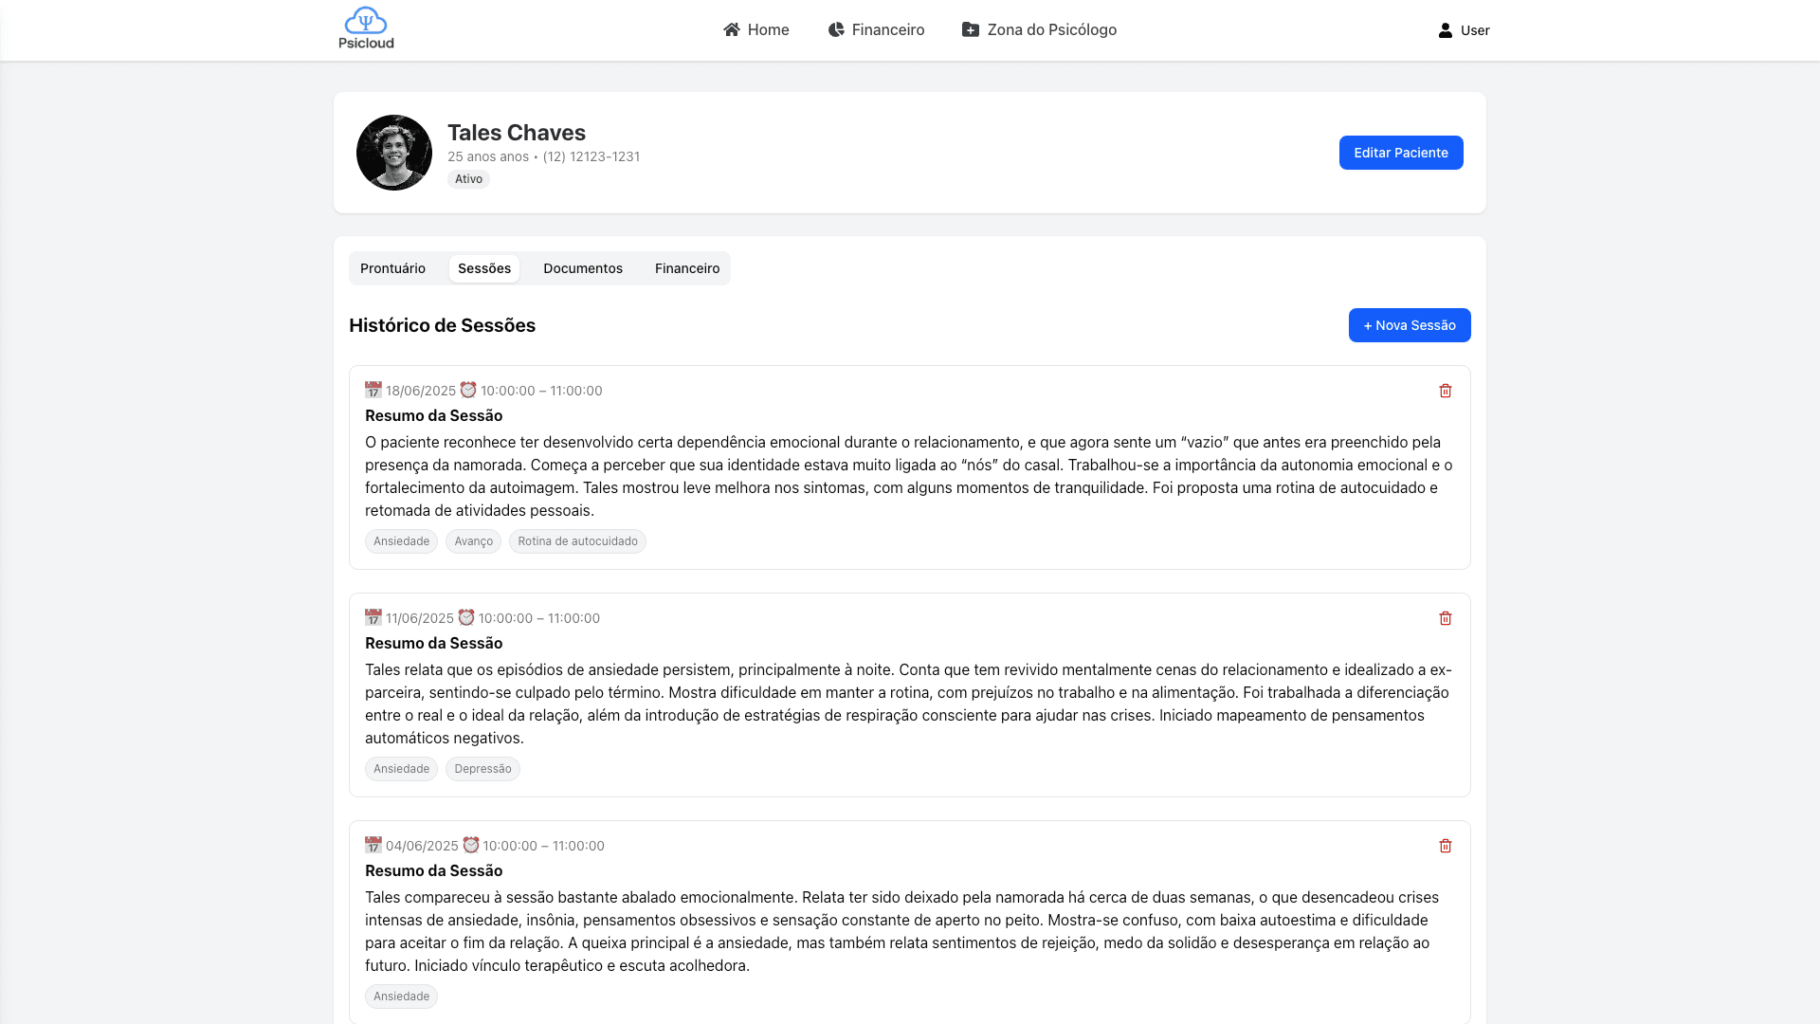The height and width of the screenshot is (1024, 1820).
Task: Select the Financeiro tab of the patient
Action: (x=686, y=268)
